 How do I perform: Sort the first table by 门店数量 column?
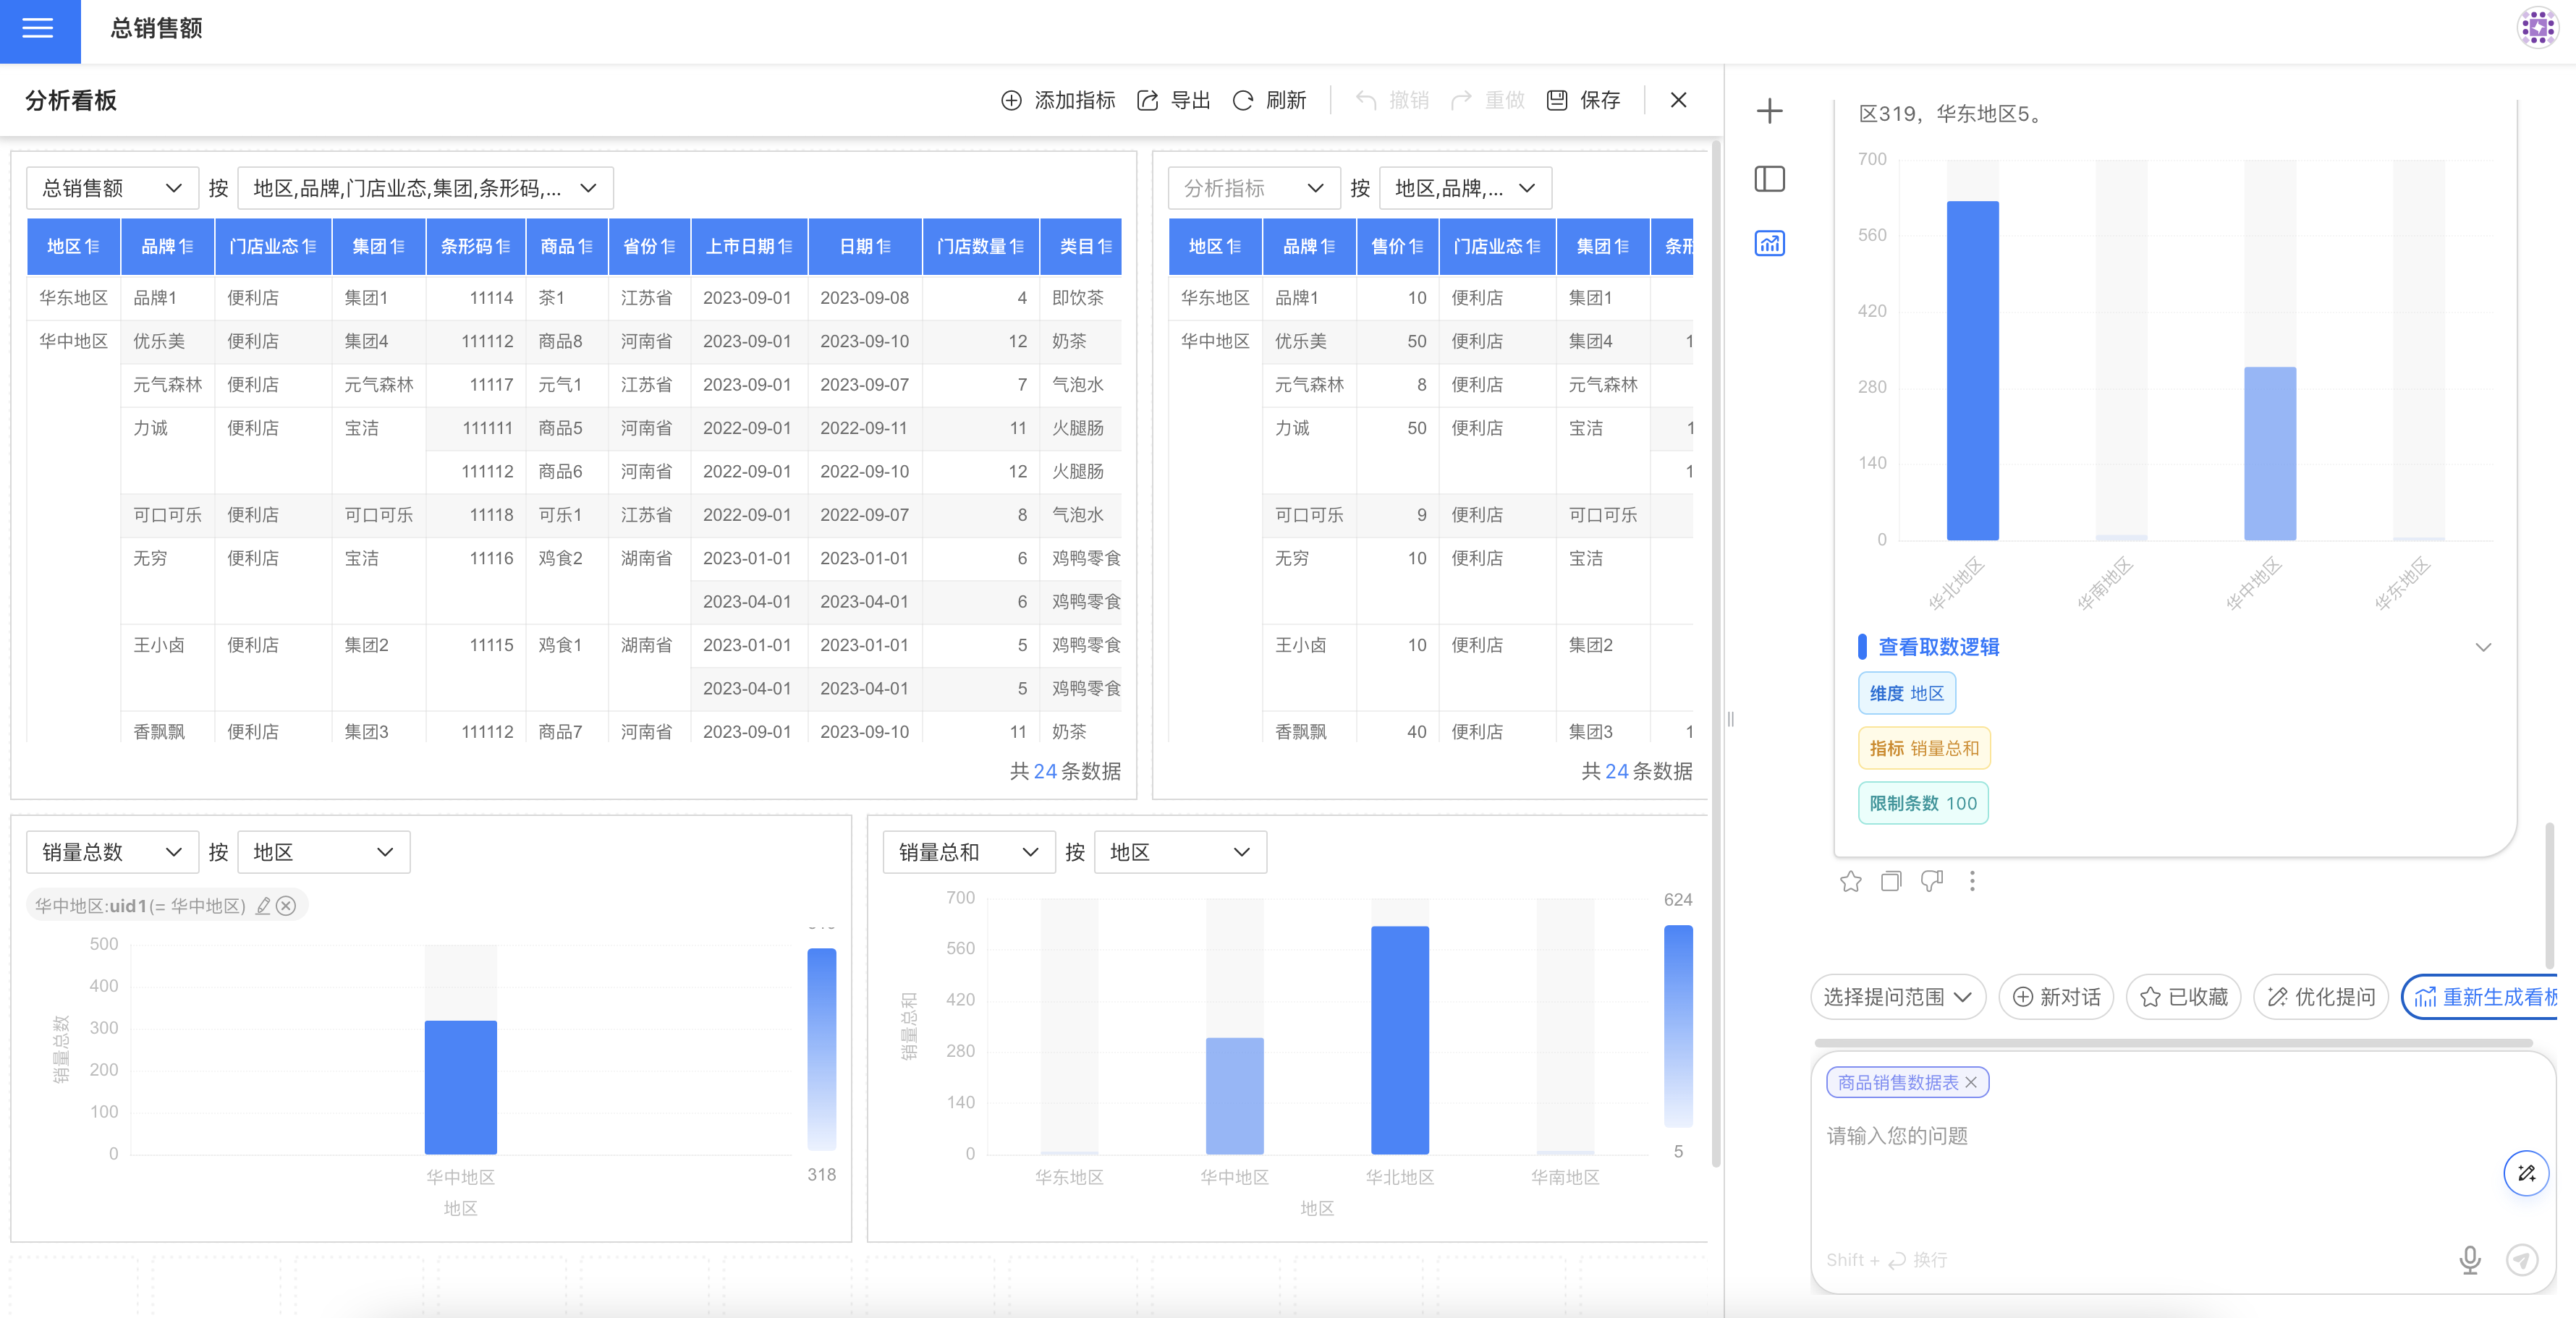[1017, 247]
